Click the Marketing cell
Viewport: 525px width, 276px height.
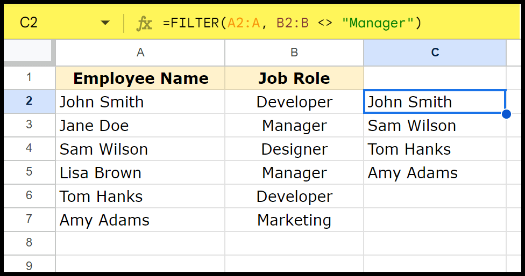[x=294, y=220]
